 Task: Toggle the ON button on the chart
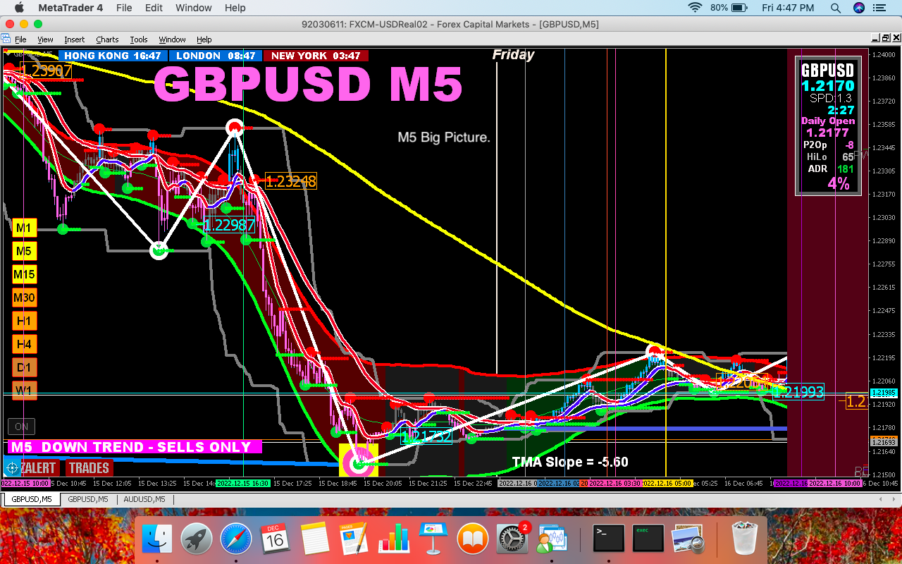coord(21,427)
